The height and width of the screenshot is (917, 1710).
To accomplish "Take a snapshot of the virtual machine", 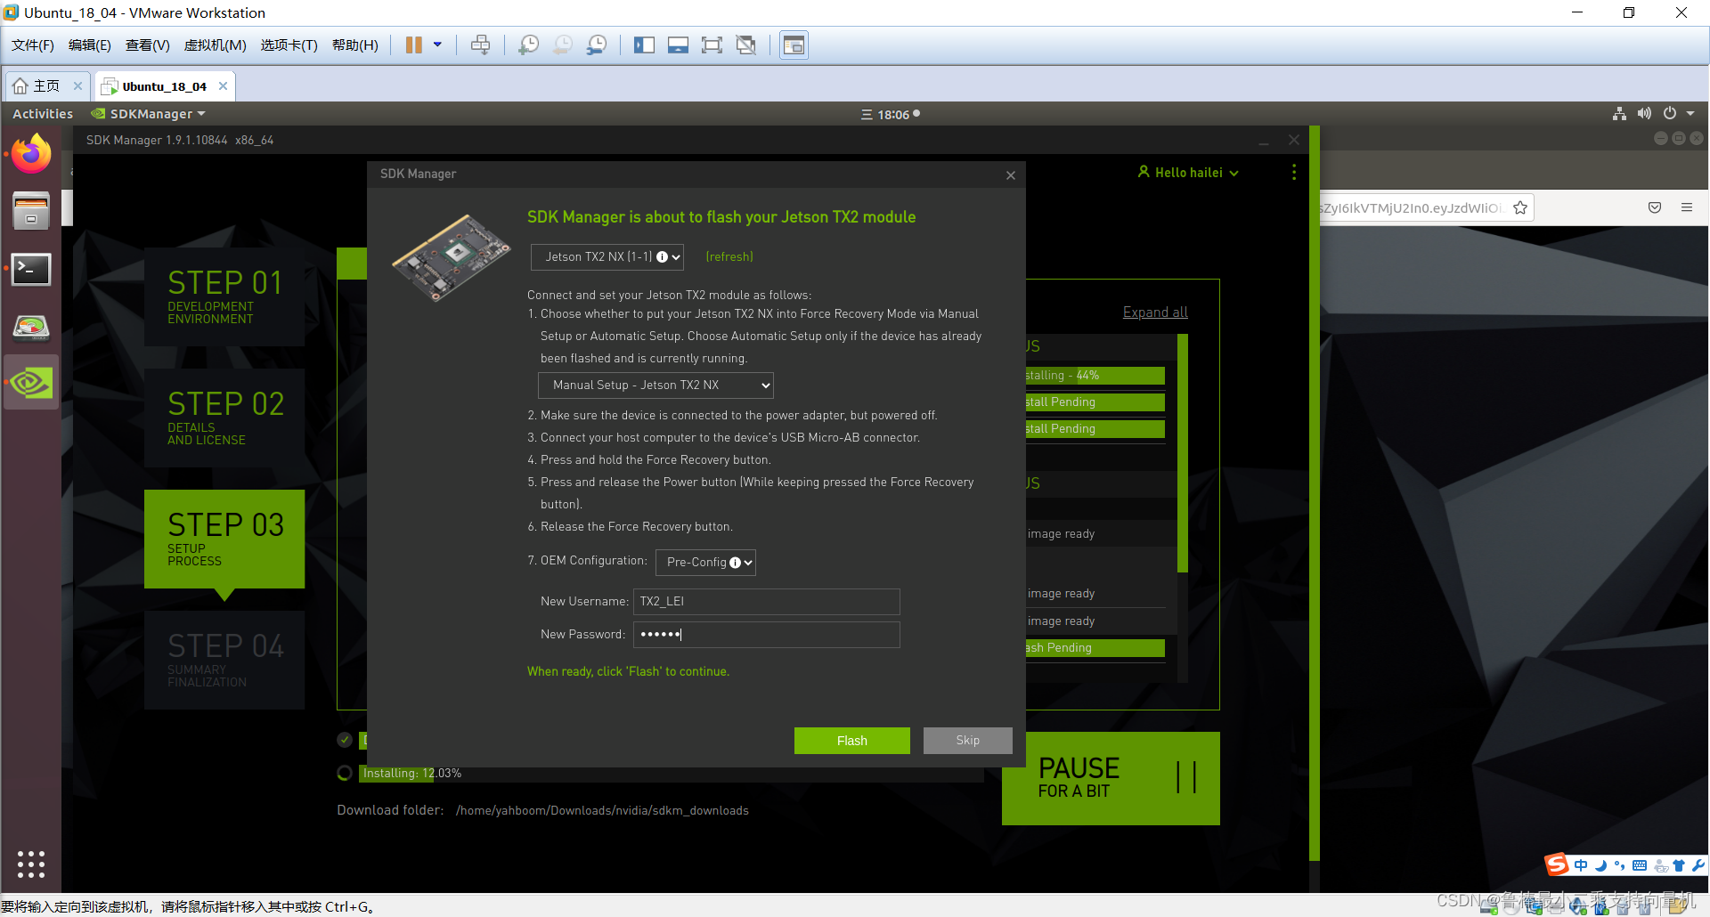I will (528, 45).
